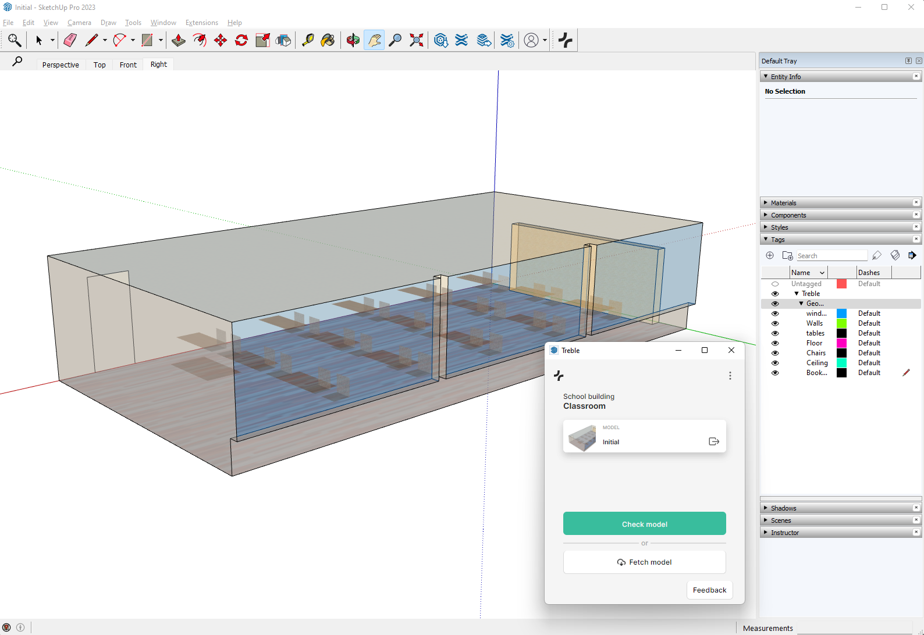
Task: Switch to the Top scene tab
Action: 99,65
